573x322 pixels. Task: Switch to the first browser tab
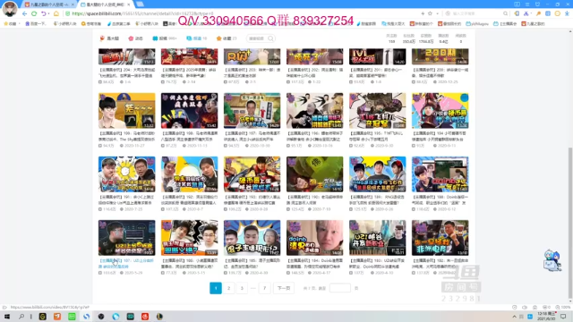(x=49, y=4)
